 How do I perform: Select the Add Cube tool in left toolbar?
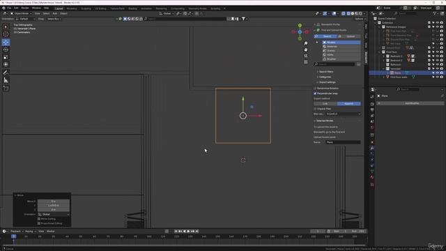[x=6, y=89]
